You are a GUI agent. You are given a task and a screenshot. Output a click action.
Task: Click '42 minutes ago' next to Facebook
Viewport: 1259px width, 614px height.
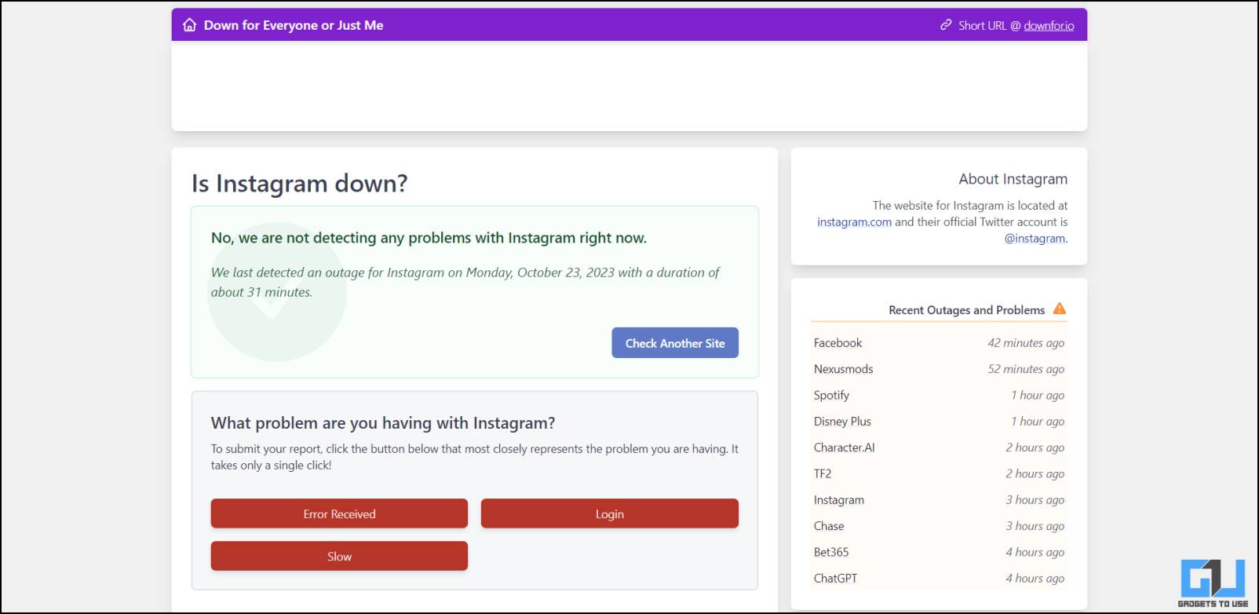[1026, 343]
